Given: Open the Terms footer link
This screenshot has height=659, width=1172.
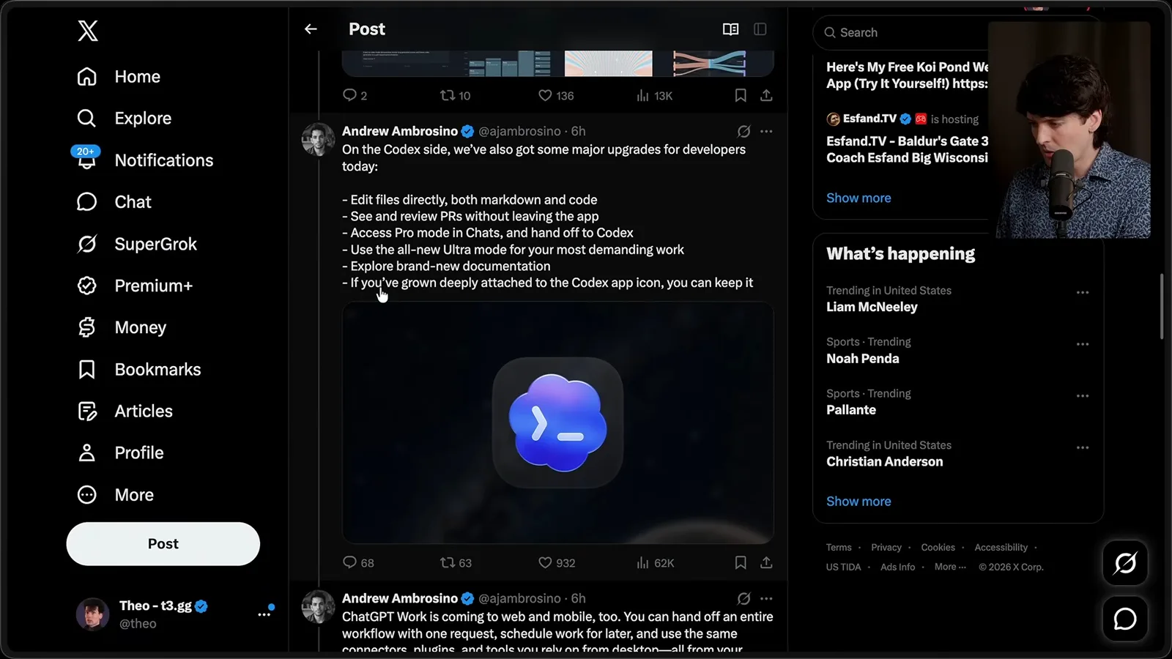Looking at the screenshot, I should (x=839, y=548).
